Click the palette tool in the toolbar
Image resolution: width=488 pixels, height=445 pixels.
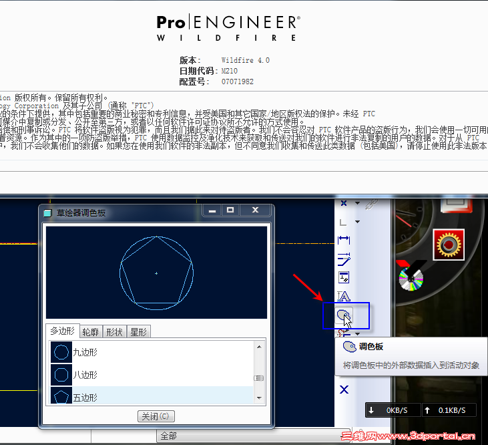click(344, 315)
